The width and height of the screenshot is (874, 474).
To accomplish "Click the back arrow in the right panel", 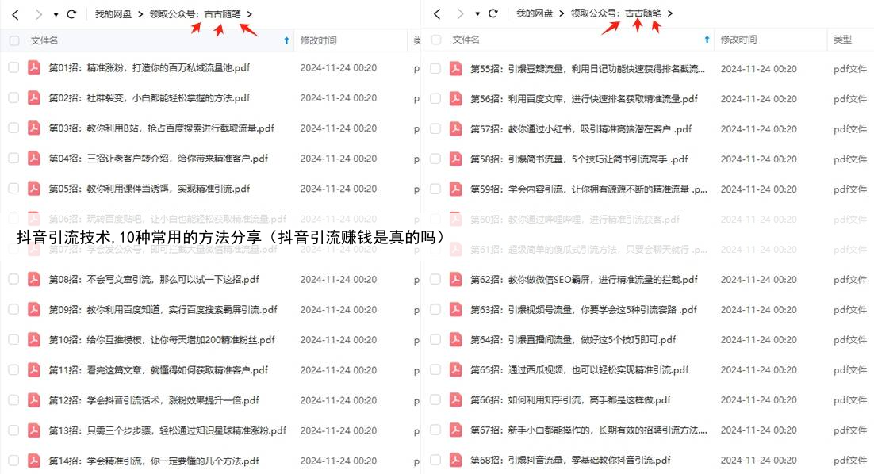I will (x=437, y=13).
